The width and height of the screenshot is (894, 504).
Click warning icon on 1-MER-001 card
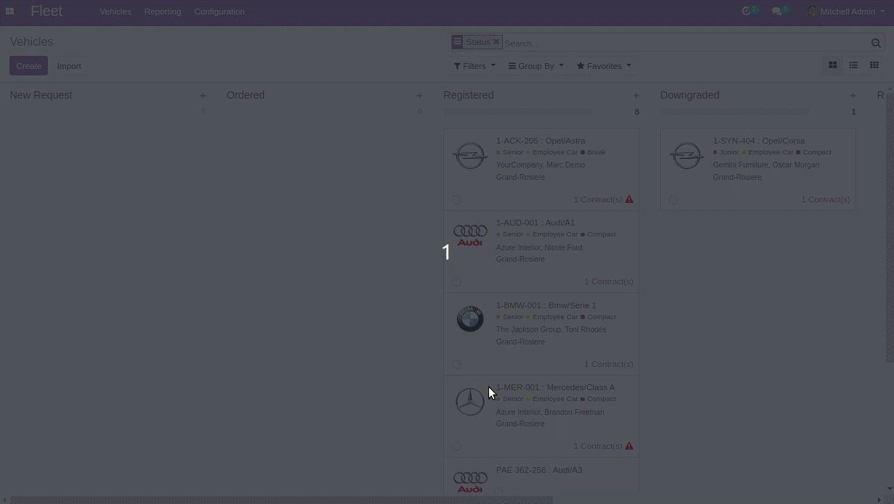629,446
